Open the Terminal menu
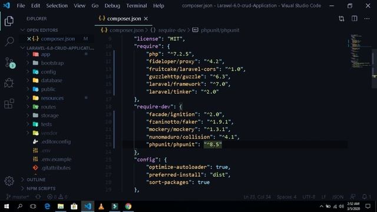Screen dimensions: 377x212 pyautogui.click(x=137, y=5)
